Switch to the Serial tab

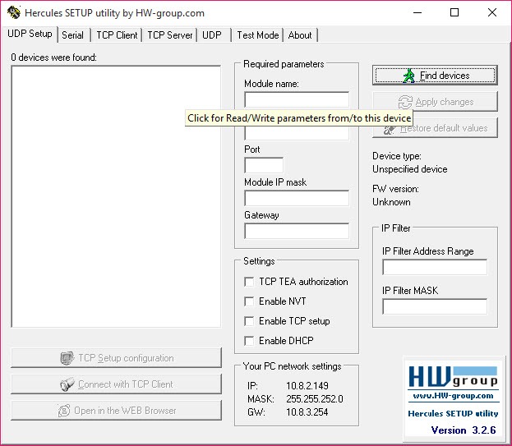tap(73, 35)
